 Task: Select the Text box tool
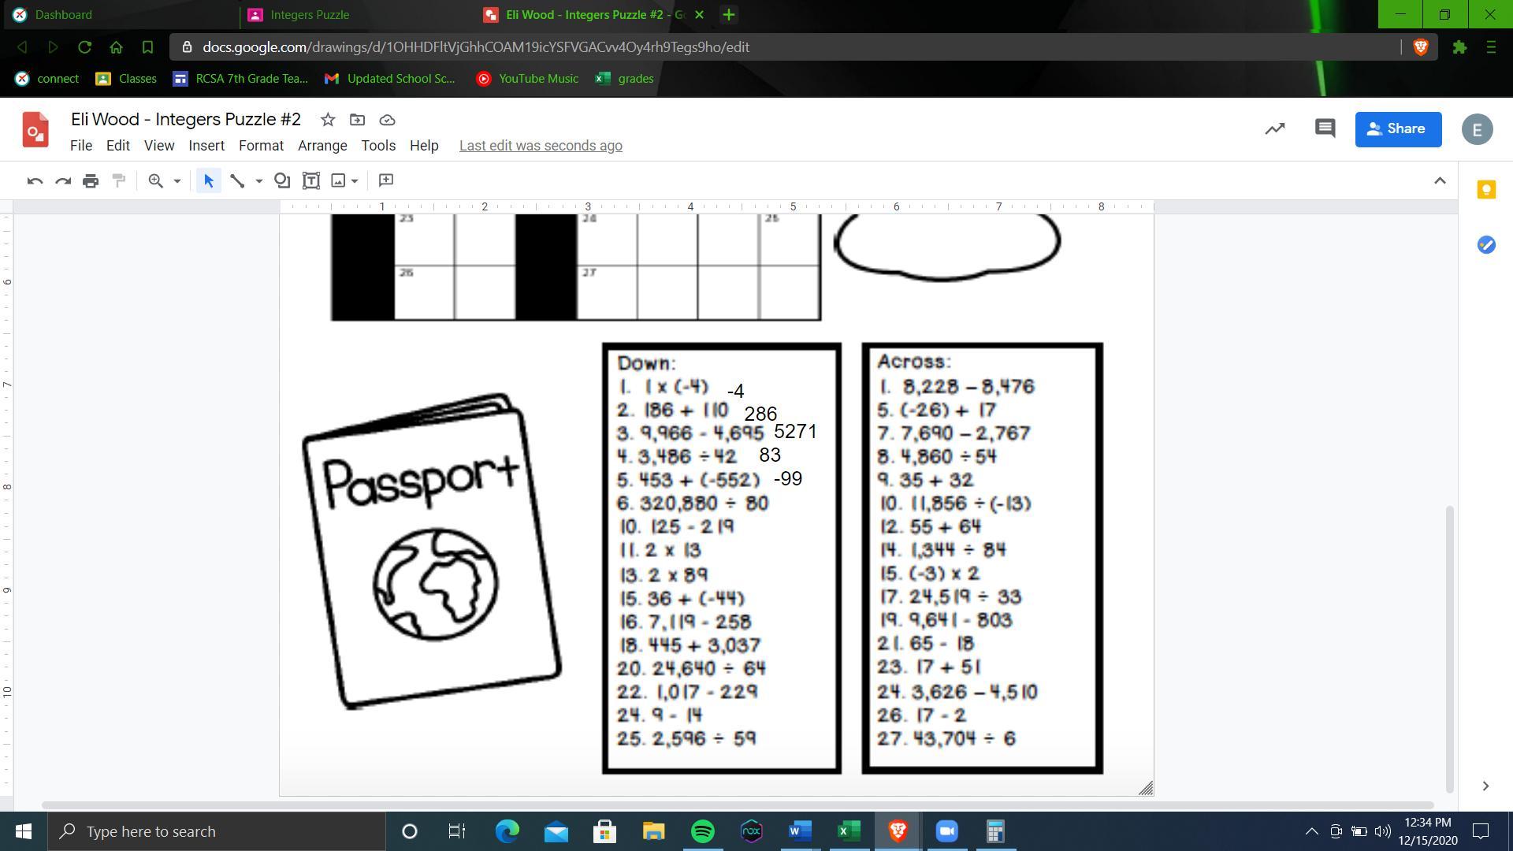point(311,180)
